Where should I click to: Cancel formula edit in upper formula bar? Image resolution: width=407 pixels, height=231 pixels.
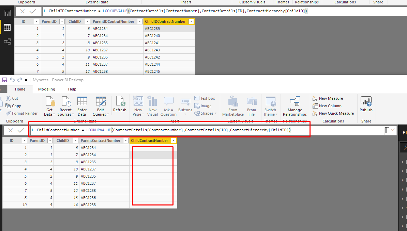pos(22,11)
